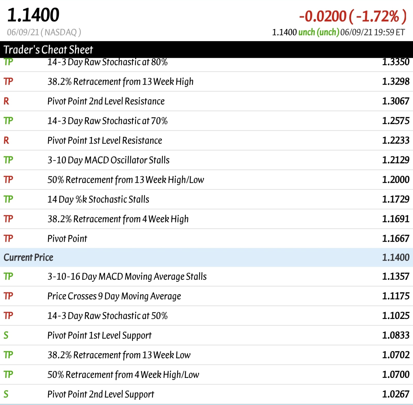Click 14 Day %k Stochastic Stalls
The height and width of the screenshot is (405, 413).
(98, 199)
